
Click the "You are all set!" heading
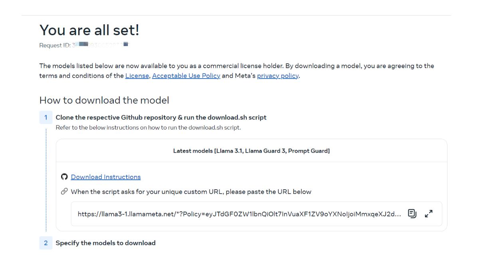point(89,30)
